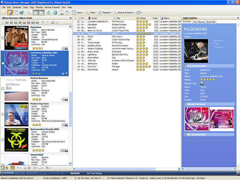This screenshot has height=180, width=240.
Task: Select track row Starsplash Endless Fantasy
Action: point(127,25)
